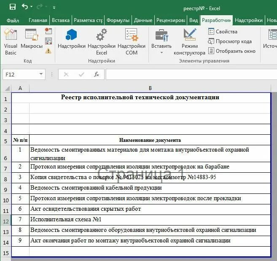Viewport: 277px width, 261px height.
Task: Click the Undo arrow icon
Action: [25, 7]
